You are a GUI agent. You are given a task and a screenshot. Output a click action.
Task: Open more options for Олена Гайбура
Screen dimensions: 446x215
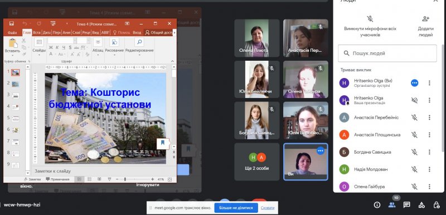coord(429,187)
